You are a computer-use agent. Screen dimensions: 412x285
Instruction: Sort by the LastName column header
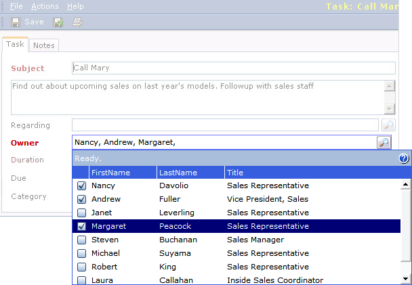pyautogui.click(x=190, y=173)
